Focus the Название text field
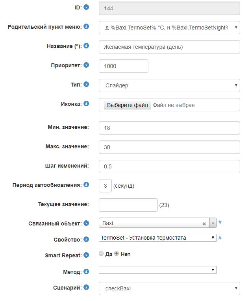The width and height of the screenshot is (246, 301). click(x=169, y=47)
